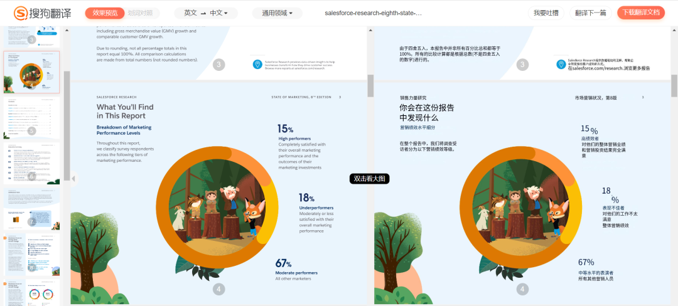Click the translated document pane scrollbar

674,85
